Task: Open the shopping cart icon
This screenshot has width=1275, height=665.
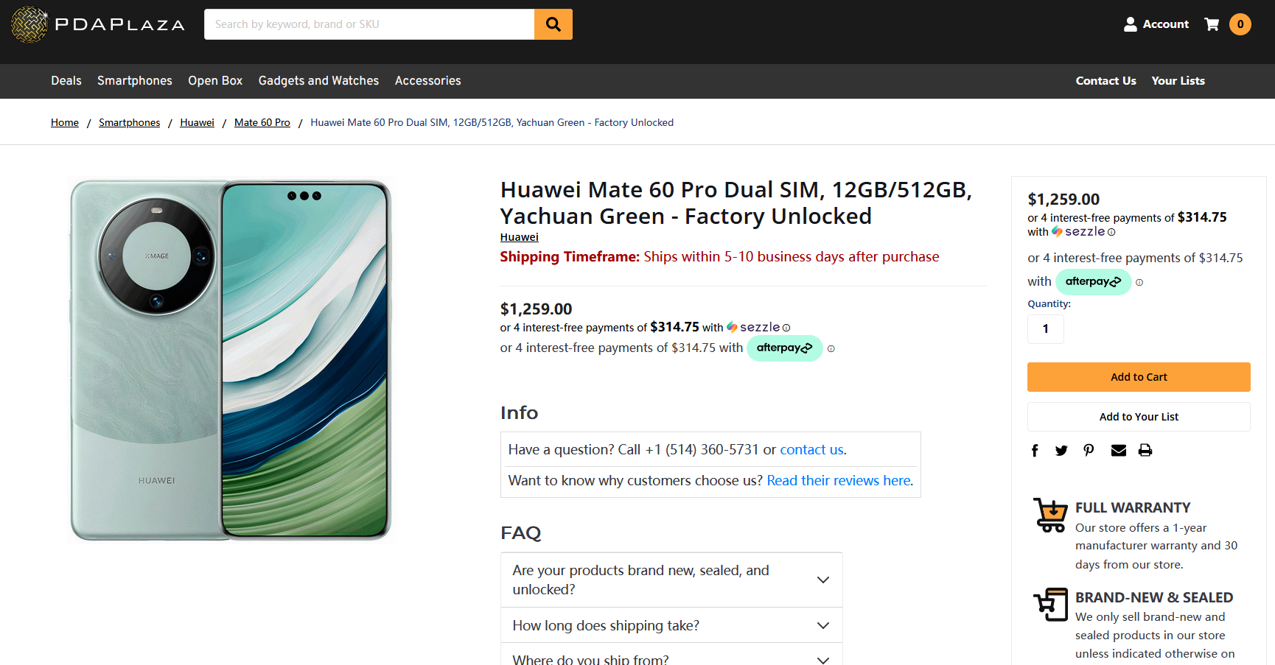Action: click(1212, 24)
